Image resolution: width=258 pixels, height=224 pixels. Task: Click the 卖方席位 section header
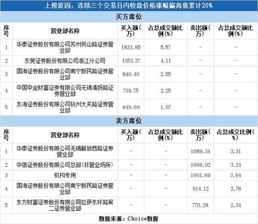point(129,121)
